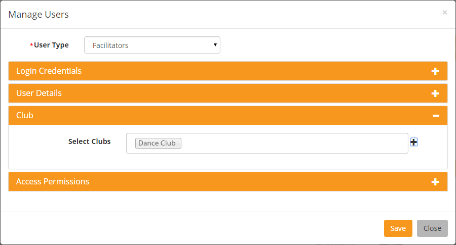
Task: Click the Select Clubs label
Action: point(89,141)
